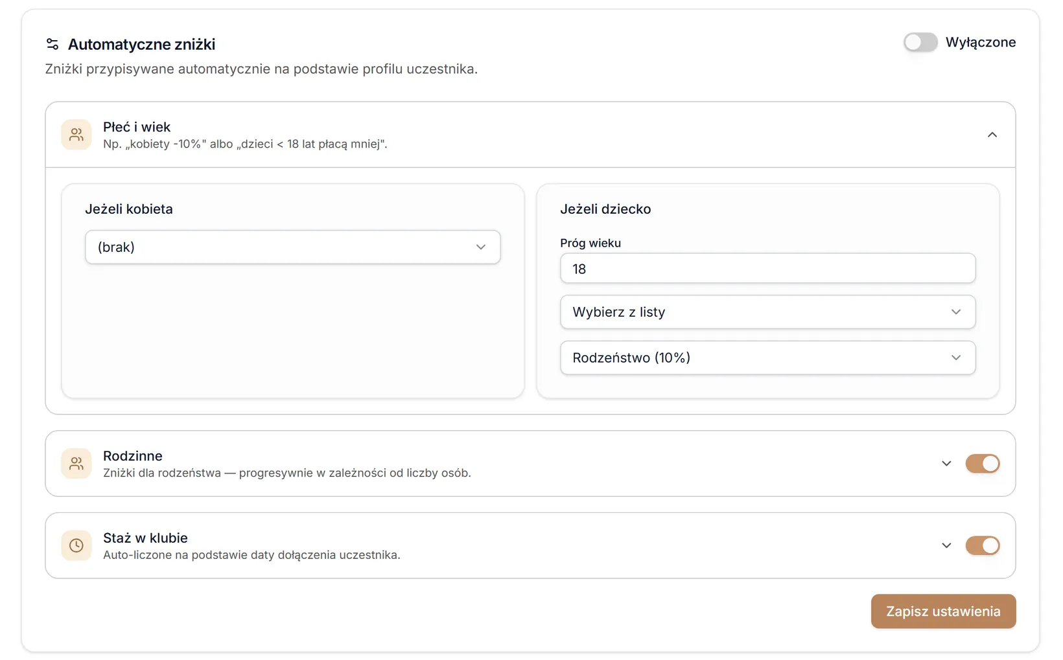Screen dimensions: 1063x660
Task: Click the Wyłączone status label
Action: (x=980, y=42)
